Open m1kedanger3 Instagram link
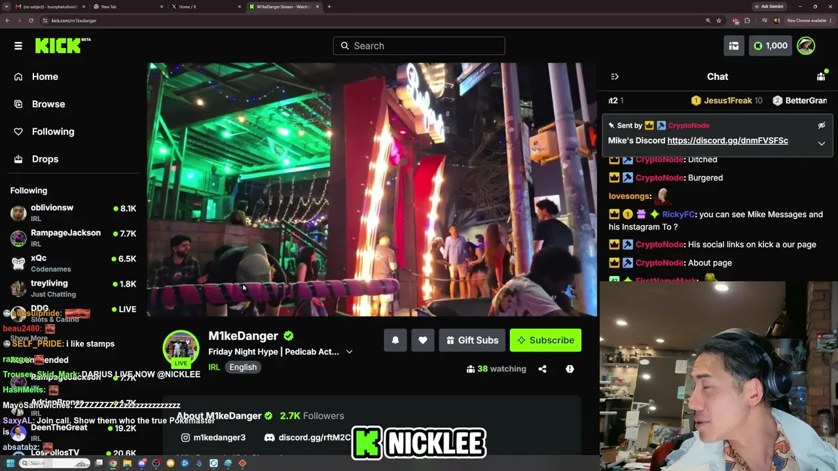This screenshot has height=471, width=838. coord(213,437)
